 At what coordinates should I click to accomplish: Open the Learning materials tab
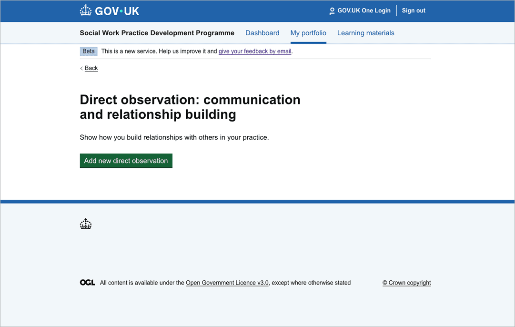click(365, 33)
